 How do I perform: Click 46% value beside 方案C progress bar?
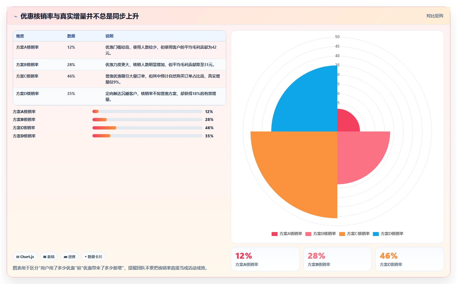click(209, 128)
